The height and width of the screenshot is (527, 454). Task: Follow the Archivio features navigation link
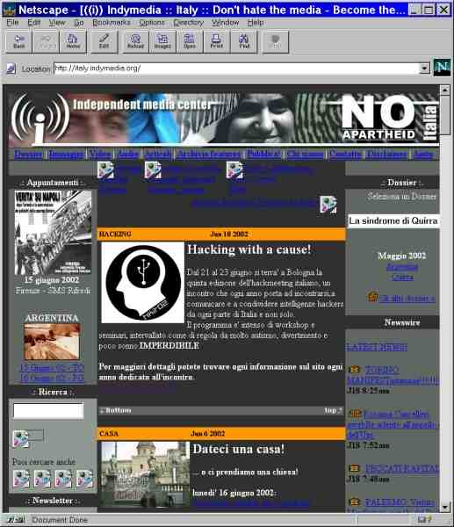(x=209, y=155)
